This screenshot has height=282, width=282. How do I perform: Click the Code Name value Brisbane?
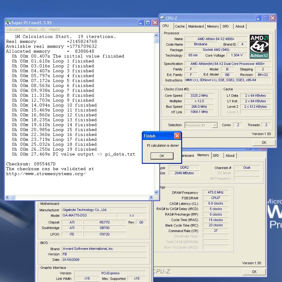pyautogui.click(x=201, y=44)
